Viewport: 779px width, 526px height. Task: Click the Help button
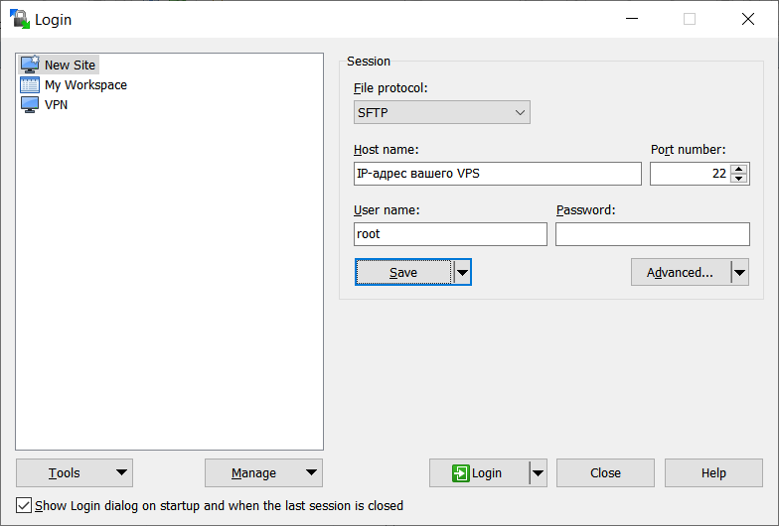tap(713, 472)
